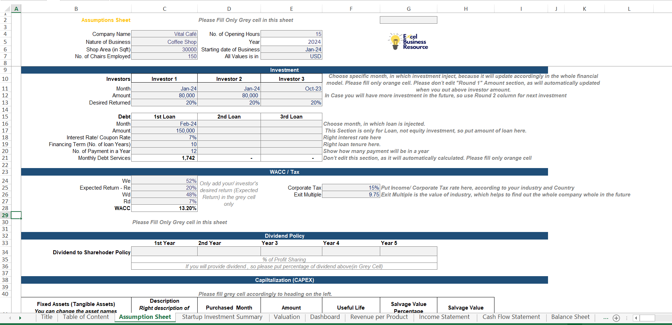Show previous sheet tabs with left arrow
The width and height of the screenshot is (672, 325).
point(10,318)
